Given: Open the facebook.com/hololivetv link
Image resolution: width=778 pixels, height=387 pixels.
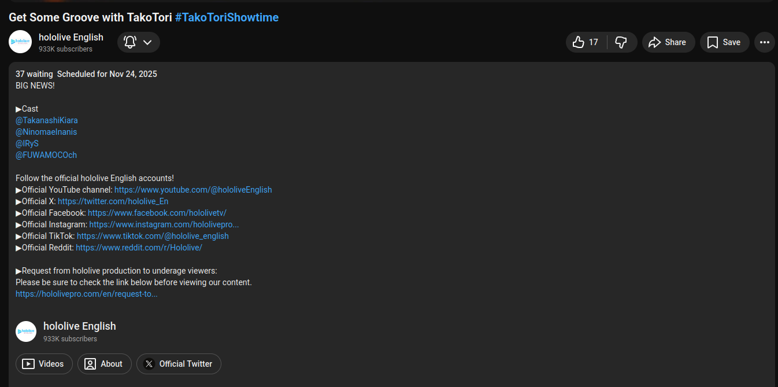Looking at the screenshot, I should pyautogui.click(x=157, y=213).
